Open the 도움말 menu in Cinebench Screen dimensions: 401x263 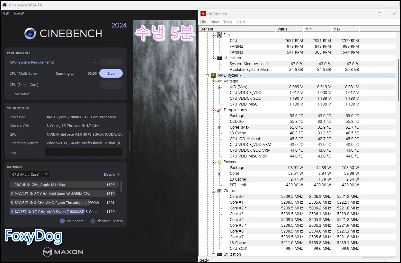[19, 13]
